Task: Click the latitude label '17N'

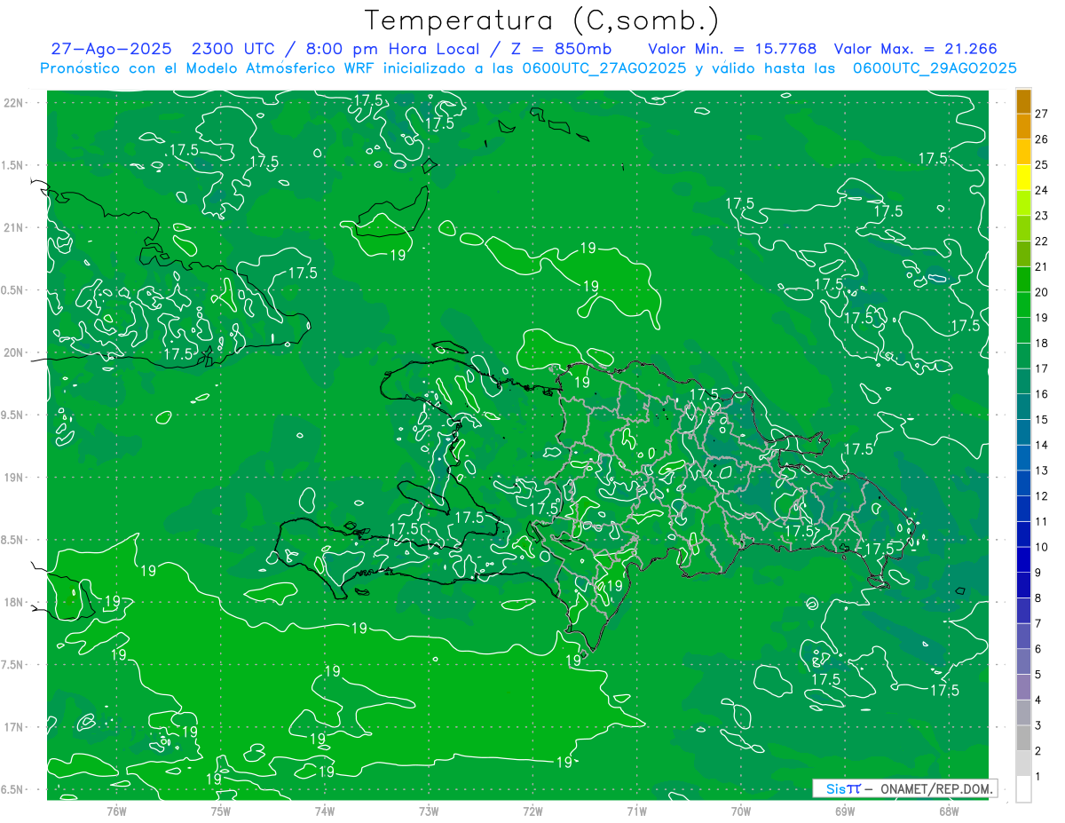Action: pyautogui.click(x=15, y=727)
